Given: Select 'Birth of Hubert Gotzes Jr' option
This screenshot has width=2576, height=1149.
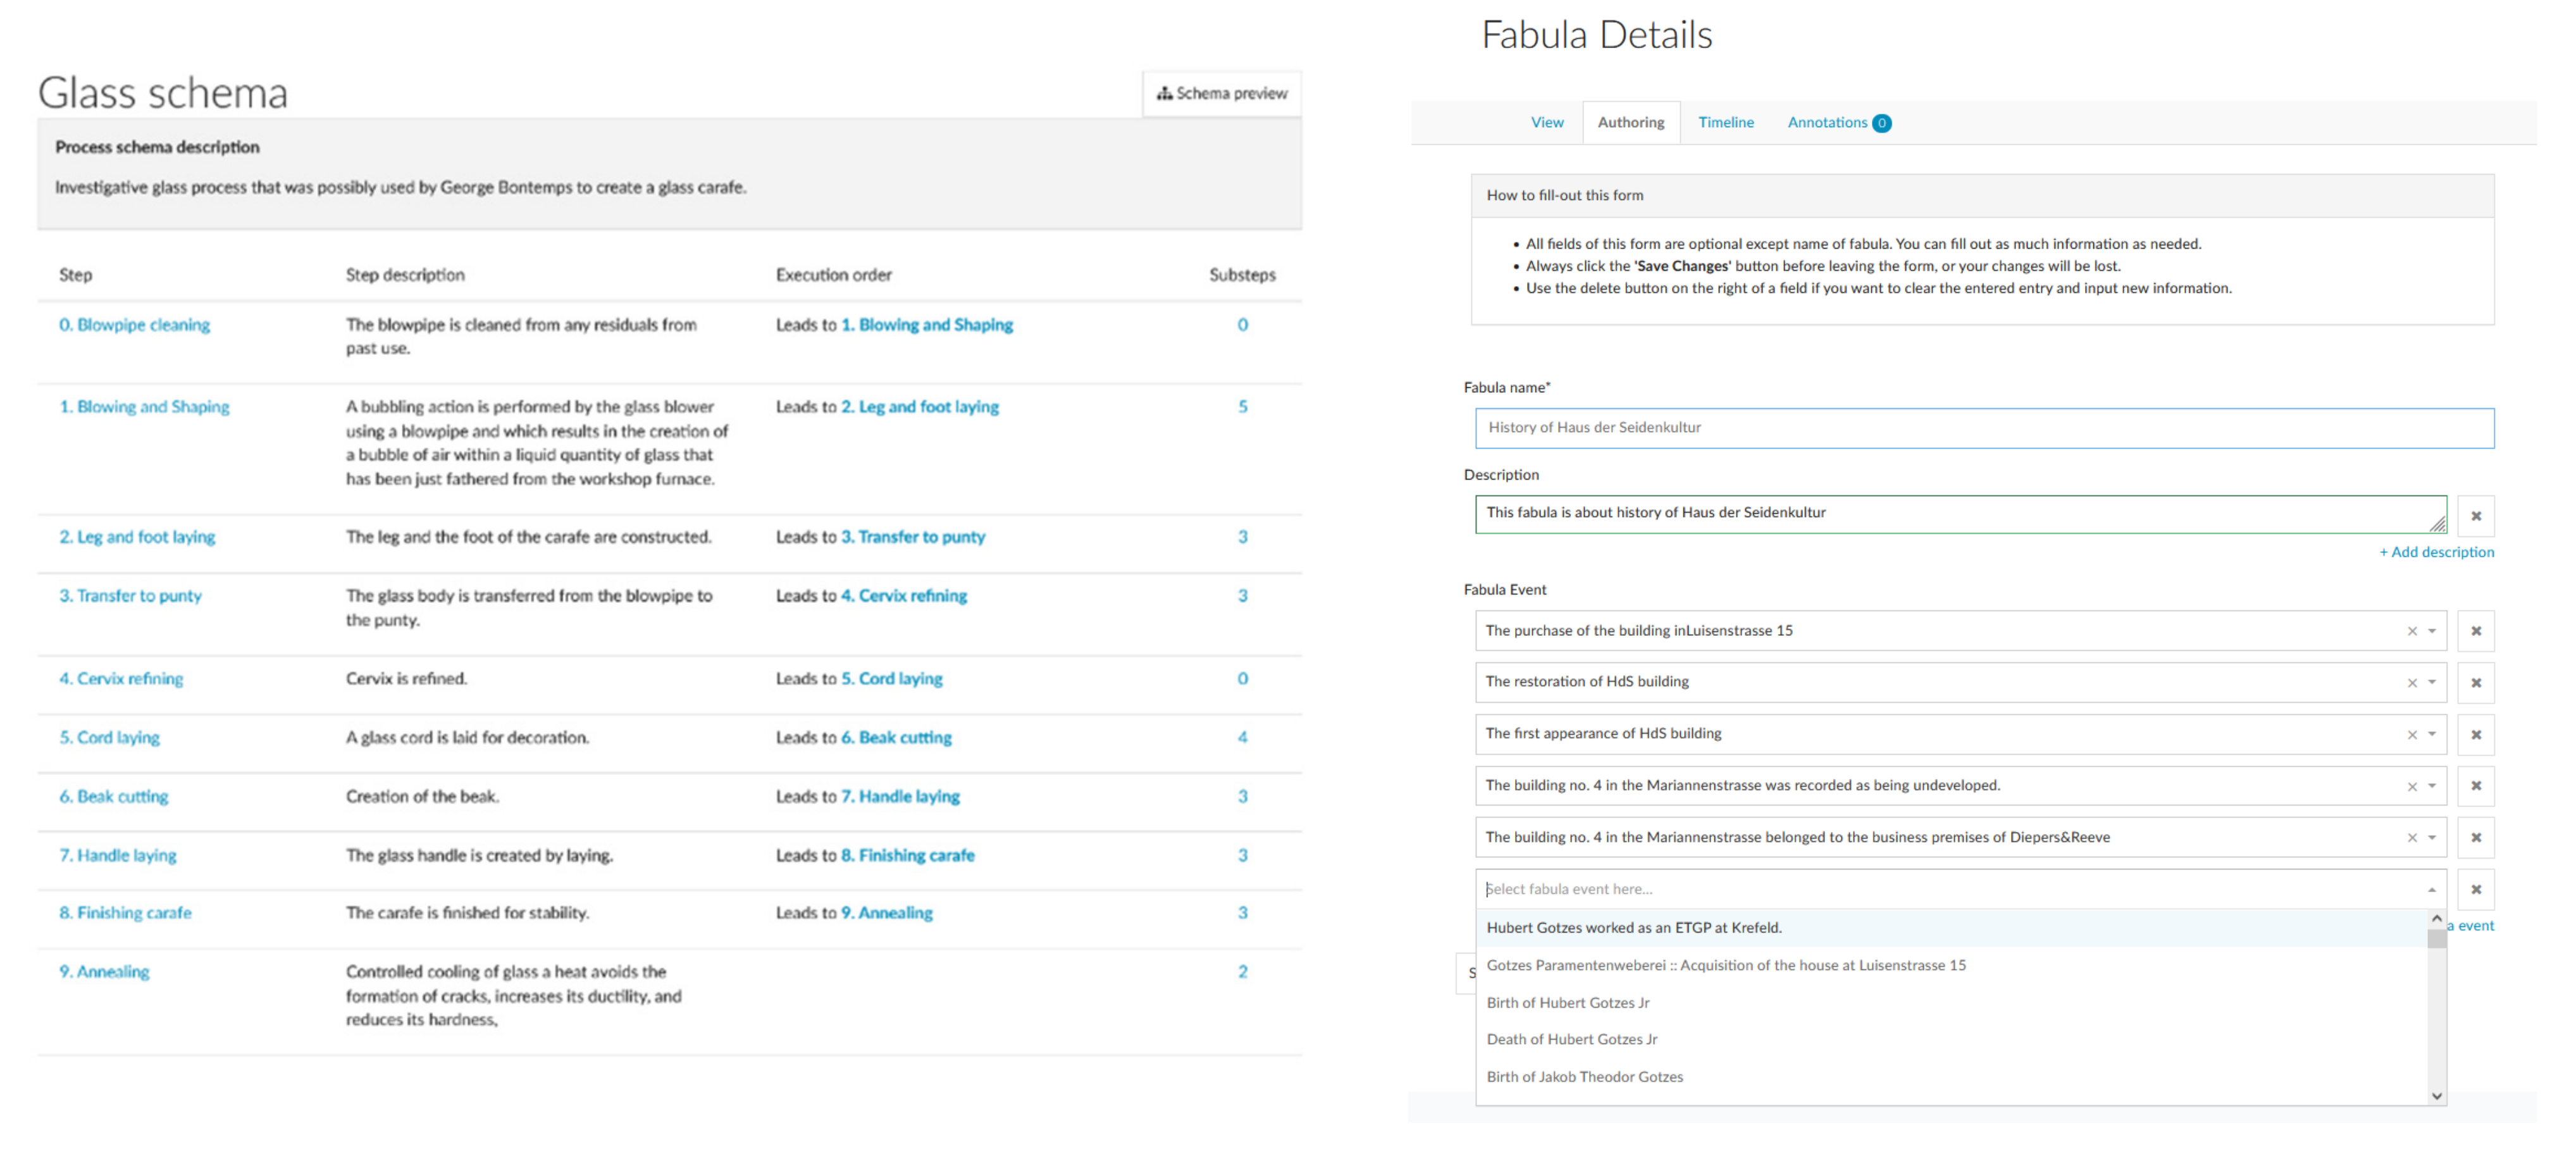Looking at the screenshot, I should [1567, 1002].
